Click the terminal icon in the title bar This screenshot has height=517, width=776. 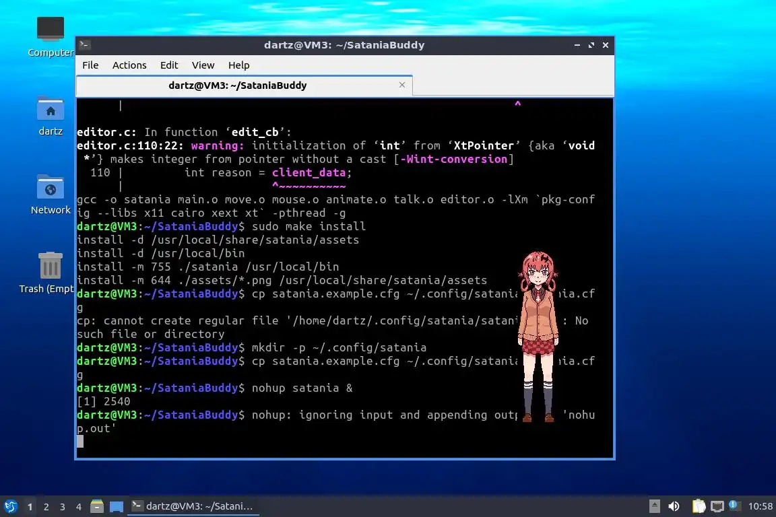click(x=85, y=45)
